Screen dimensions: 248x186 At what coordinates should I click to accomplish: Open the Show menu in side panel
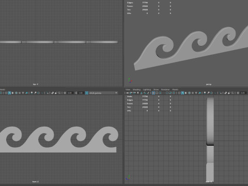click(x=156, y=89)
